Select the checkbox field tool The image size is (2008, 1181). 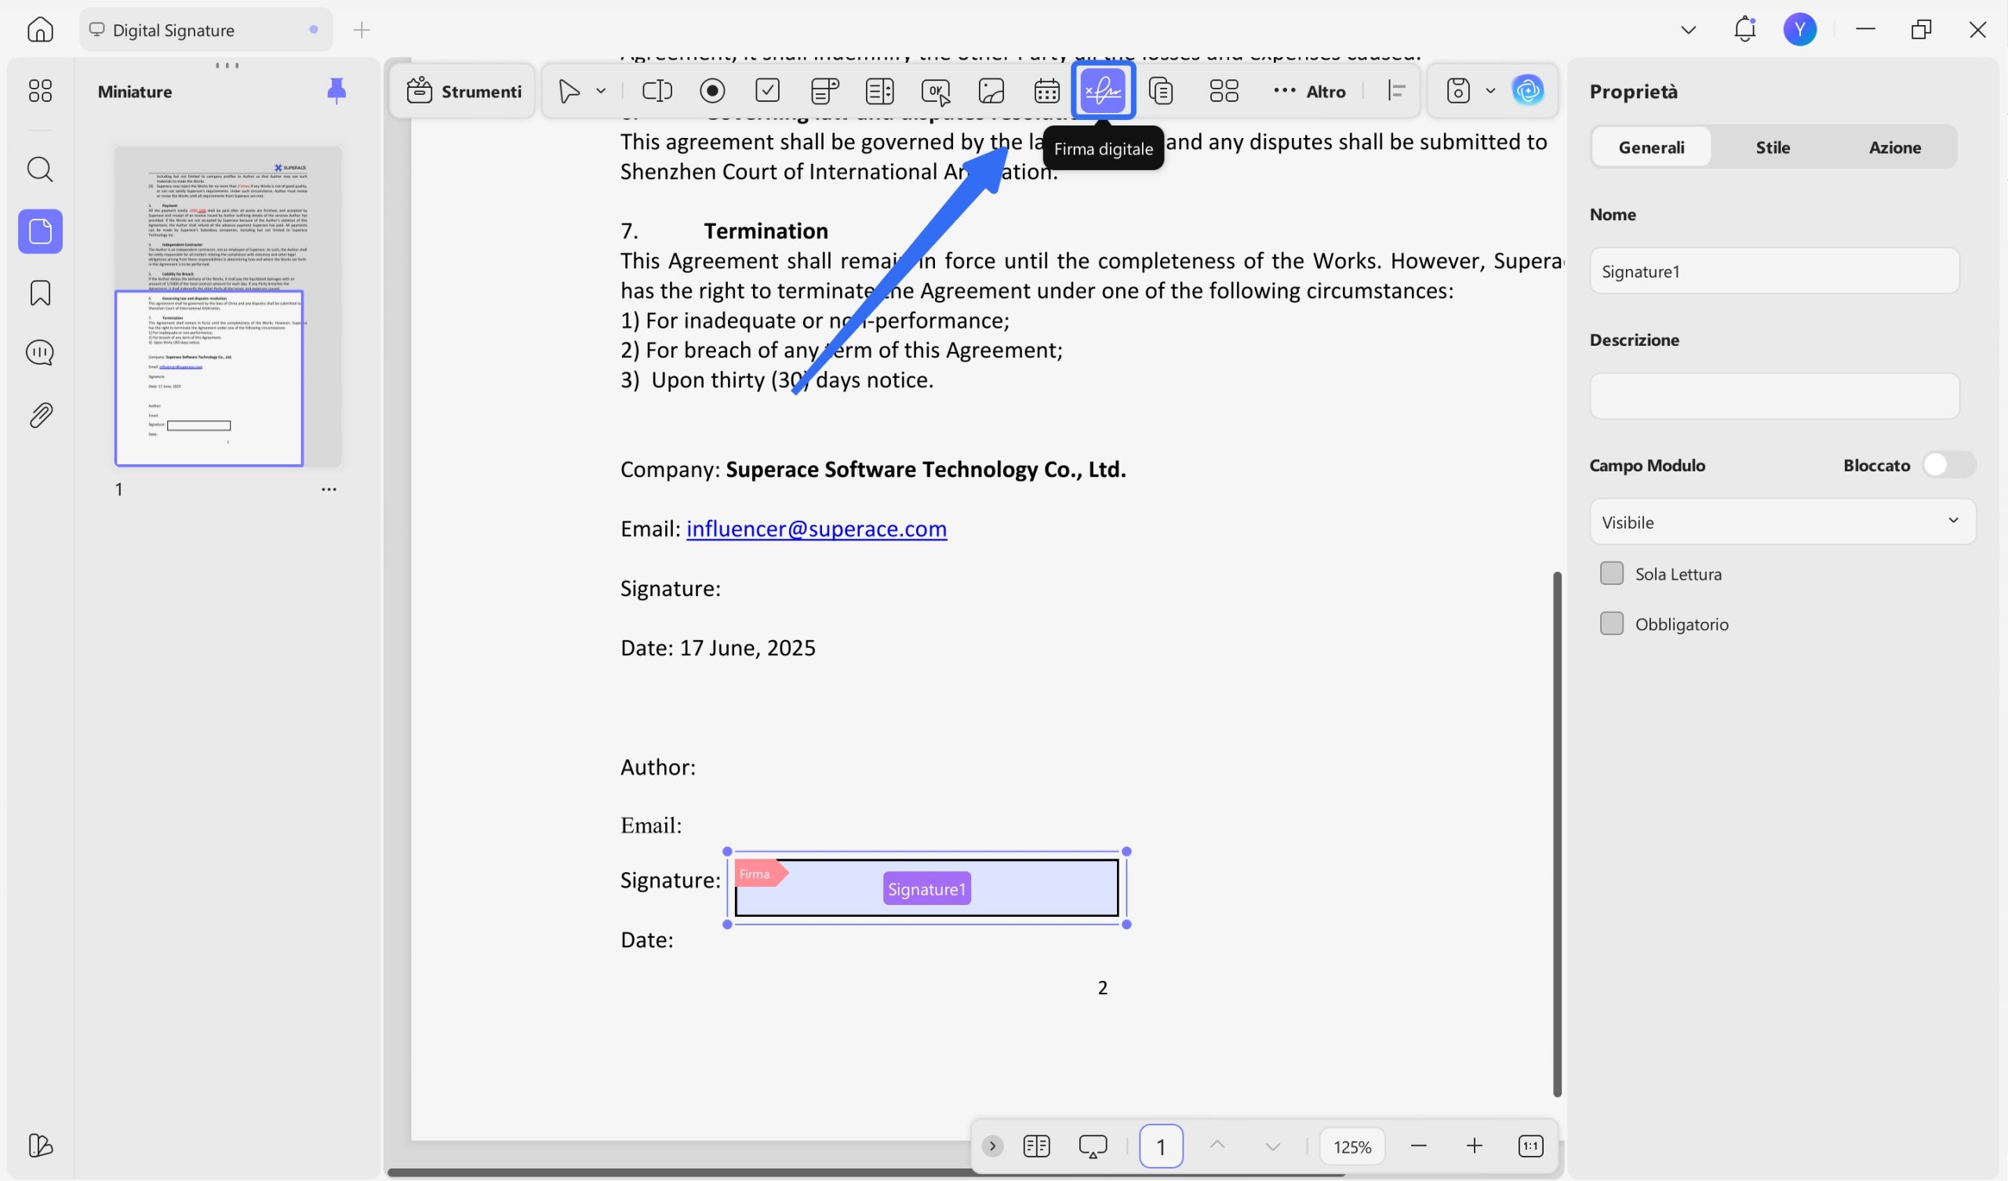click(767, 91)
